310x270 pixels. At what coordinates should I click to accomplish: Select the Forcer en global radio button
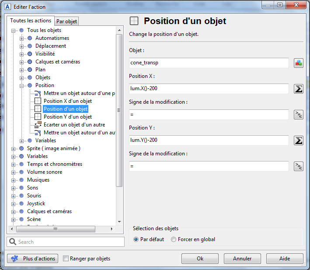tap(174, 239)
